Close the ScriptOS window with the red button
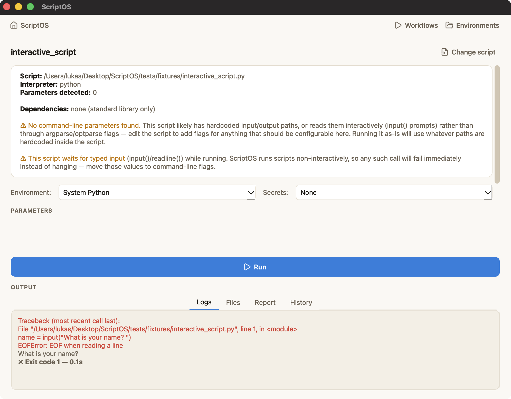The image size is (511, 399). click(7, 7)
